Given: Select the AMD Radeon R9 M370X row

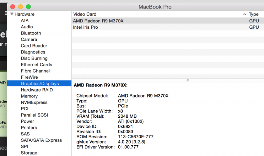Looking at the screenshot, I should click(x=168, y=21).
